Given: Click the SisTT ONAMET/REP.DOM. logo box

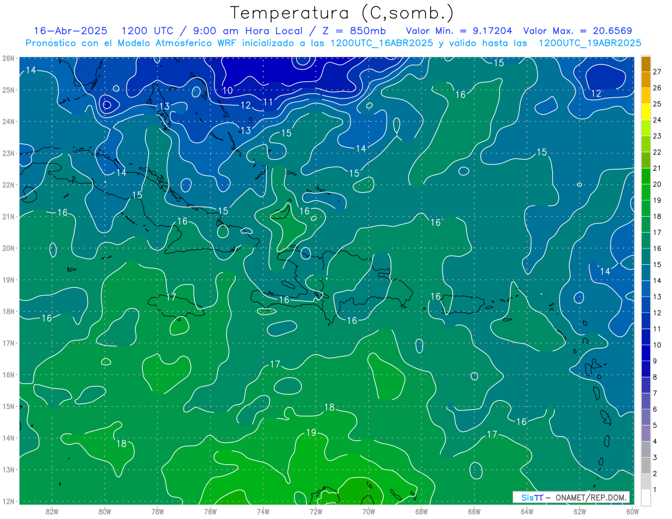Looking at the screenshot, I should [571, 497].
